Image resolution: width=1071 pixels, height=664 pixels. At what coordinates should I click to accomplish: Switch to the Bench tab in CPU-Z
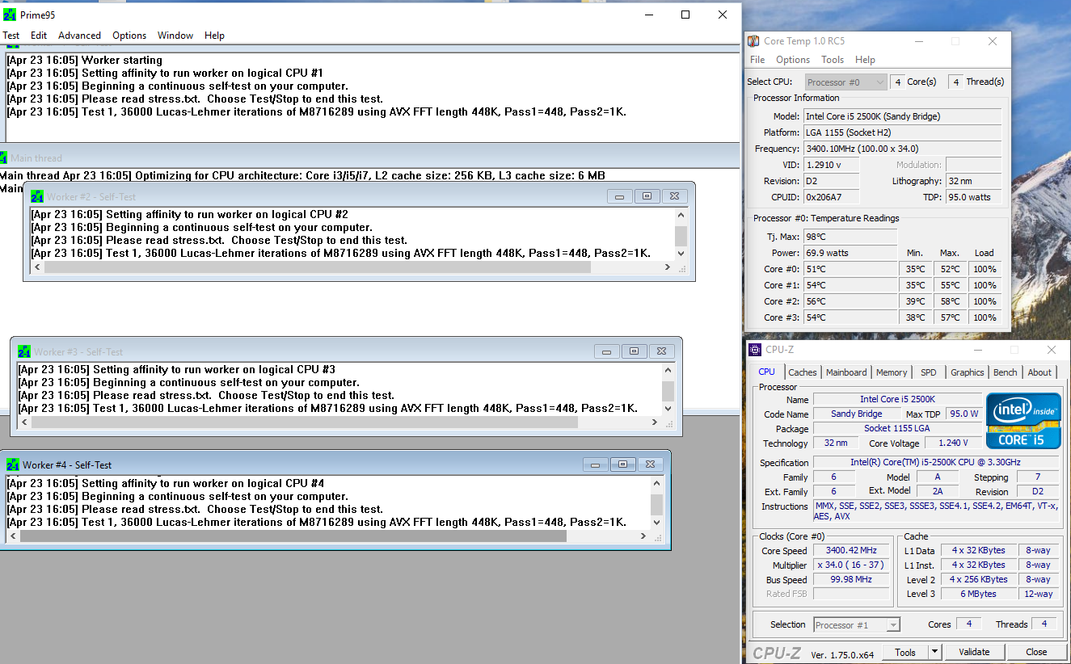tap(1006, 372)
